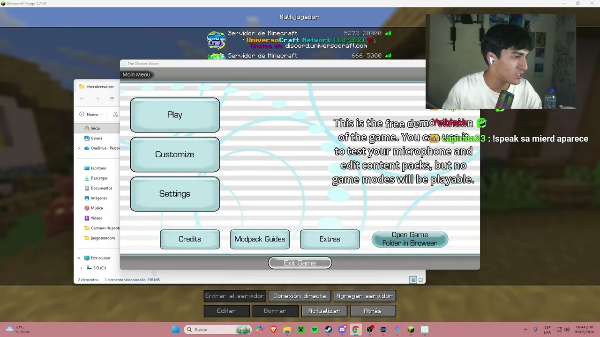Open File Explorer from the taskbar
600x337 pixels.
(287, 330)
